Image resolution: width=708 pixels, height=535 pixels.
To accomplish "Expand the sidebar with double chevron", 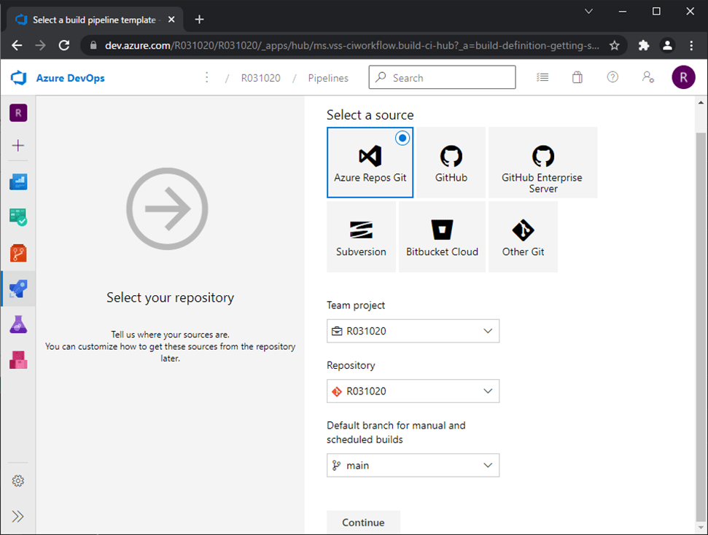I will tap(18, 516).
